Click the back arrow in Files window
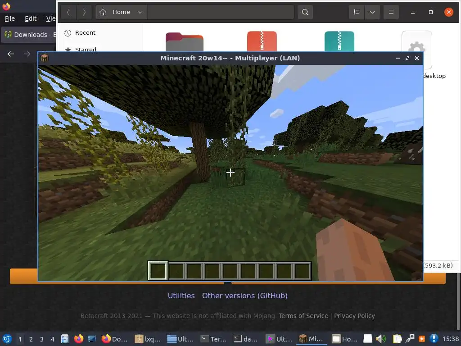The width and height of the screenshot is (461, 346). click(x=68, y=12)
